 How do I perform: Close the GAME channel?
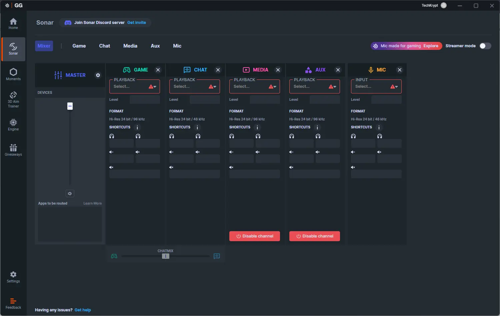coord(158,70)
